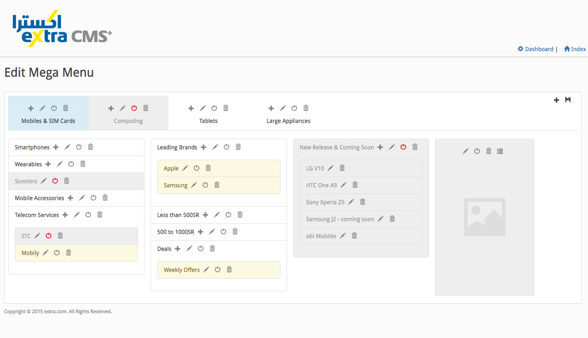Edit the LG V10 item
This screenshot has height=338, width=588.
click(331, 168)
